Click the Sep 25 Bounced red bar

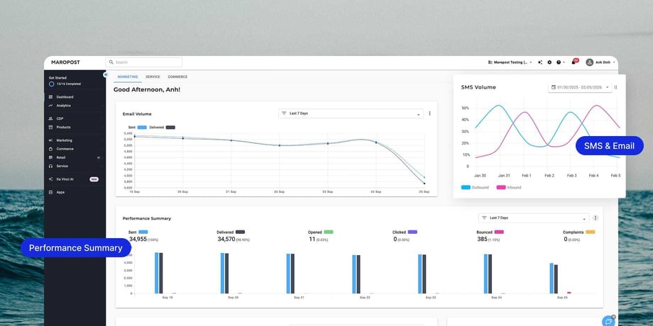click(569, 293)
